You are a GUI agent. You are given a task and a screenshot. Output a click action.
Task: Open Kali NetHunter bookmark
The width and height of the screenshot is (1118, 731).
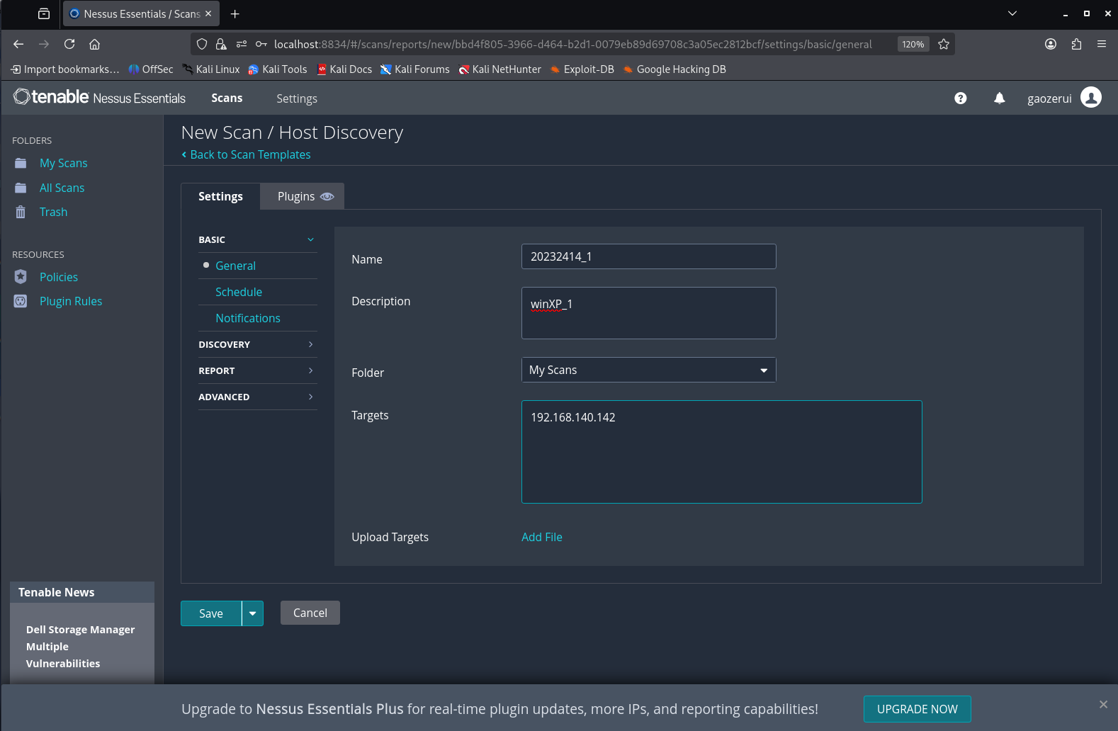(499, 69)
